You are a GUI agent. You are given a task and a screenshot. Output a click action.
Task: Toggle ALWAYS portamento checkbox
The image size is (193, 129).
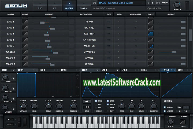click(167, 117)
